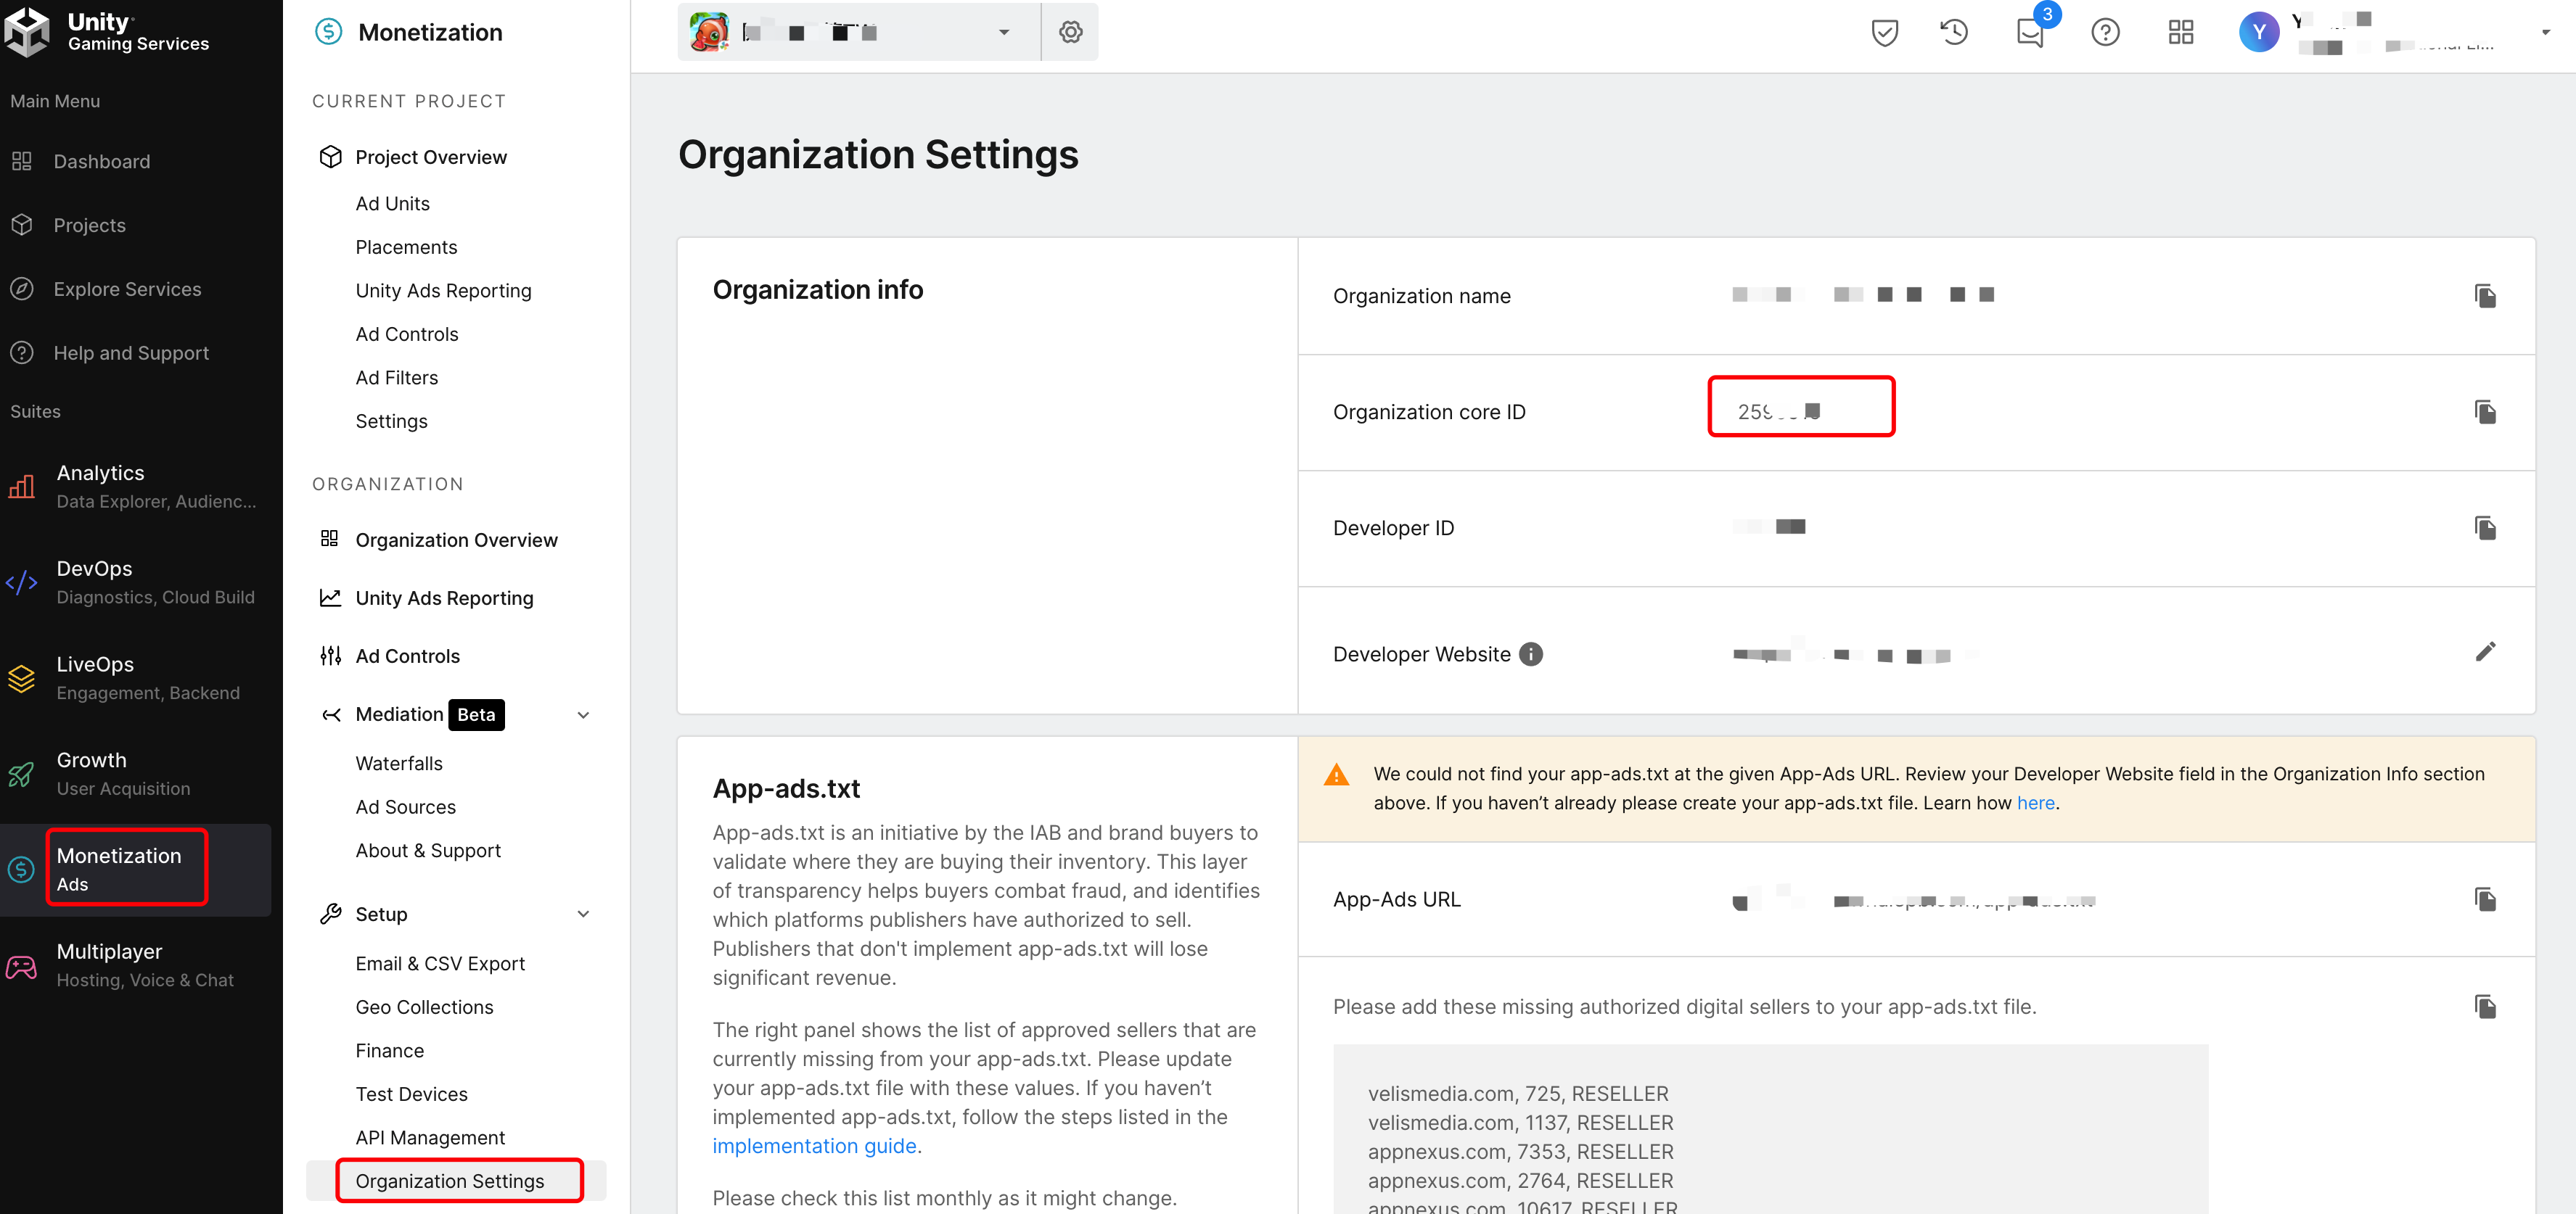Open Explore Services
This screenshot has height=1214, width=2576.
pos(127,290)
